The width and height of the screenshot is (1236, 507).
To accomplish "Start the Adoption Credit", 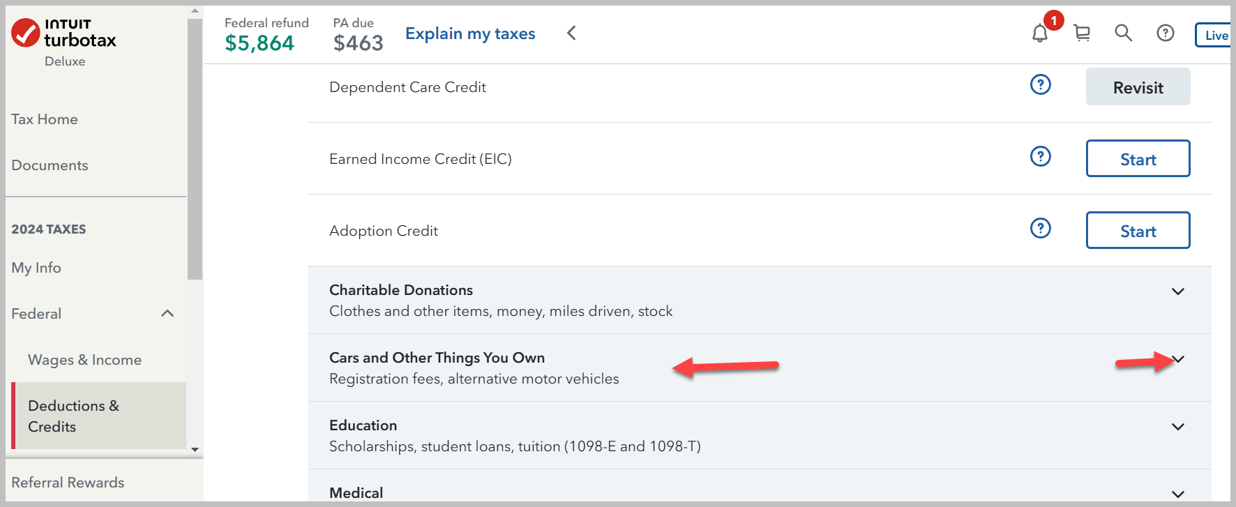I will 1138,230.
